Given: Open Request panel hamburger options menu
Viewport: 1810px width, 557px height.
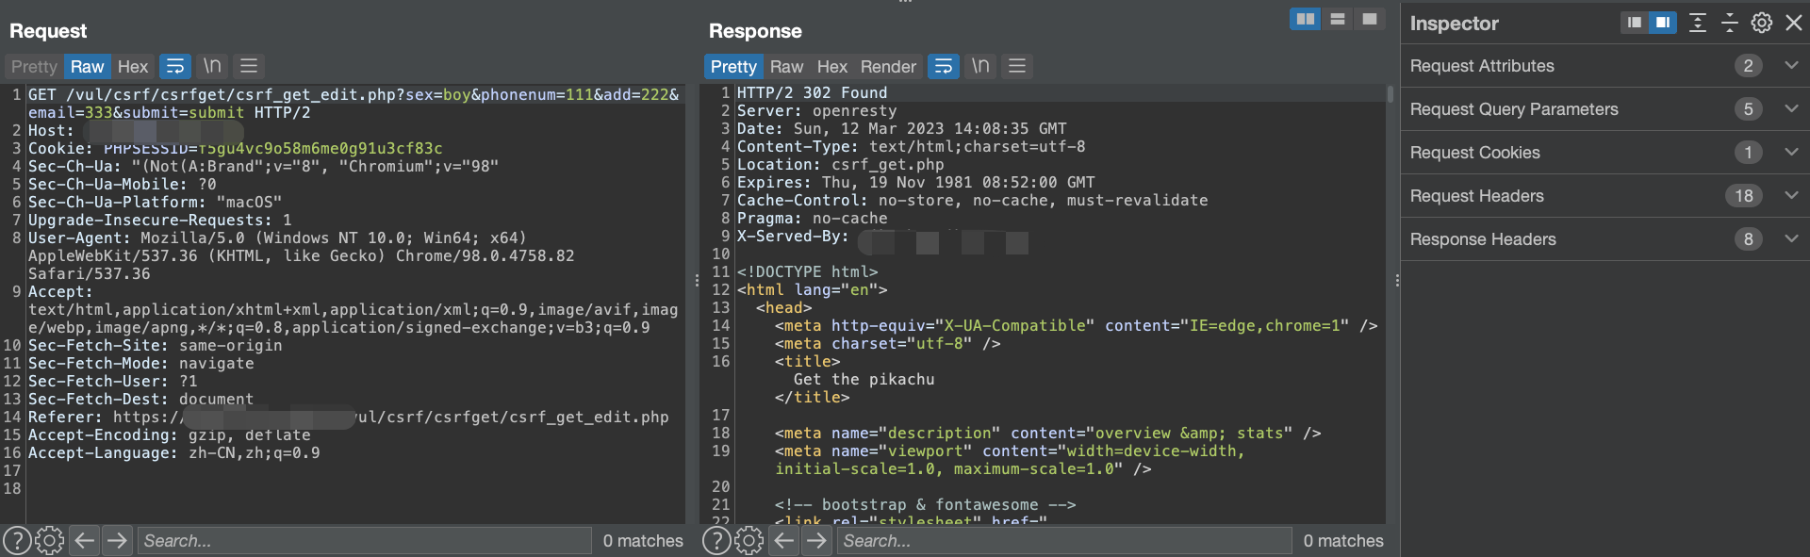Looking at the screenshot, I should tap(249, 66).
